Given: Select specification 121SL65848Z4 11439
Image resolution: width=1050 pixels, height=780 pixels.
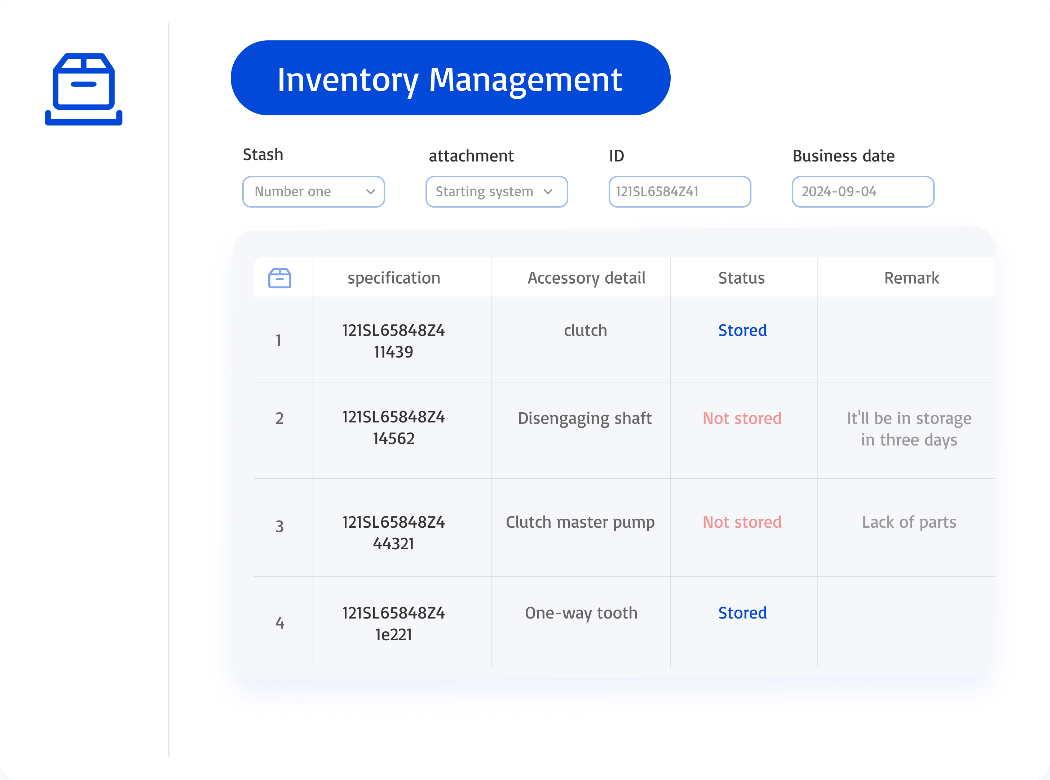Looking at the screenshot, I should pos(394,341).
